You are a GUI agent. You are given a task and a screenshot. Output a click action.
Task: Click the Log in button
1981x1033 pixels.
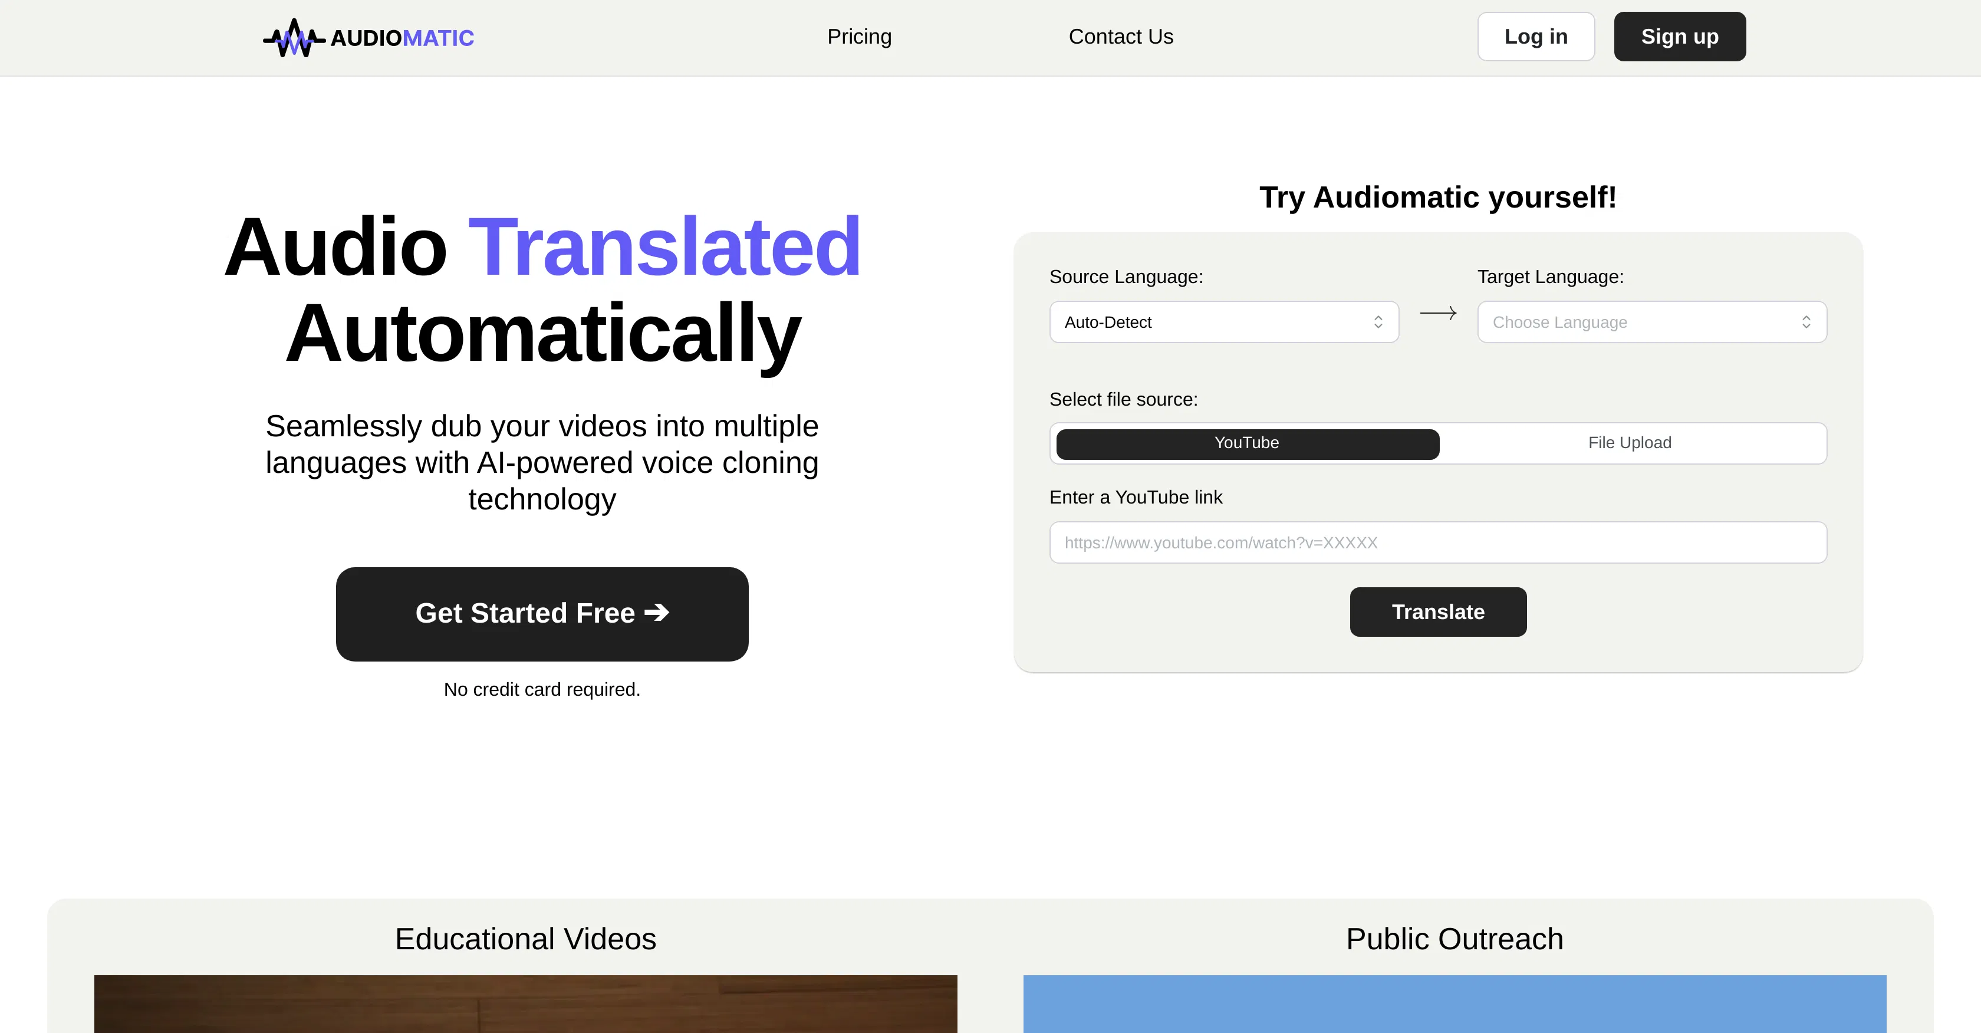pos(1536,36)
